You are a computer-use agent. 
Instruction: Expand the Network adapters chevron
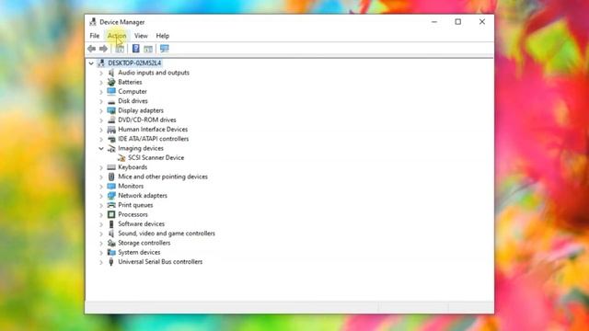point(101,196)
